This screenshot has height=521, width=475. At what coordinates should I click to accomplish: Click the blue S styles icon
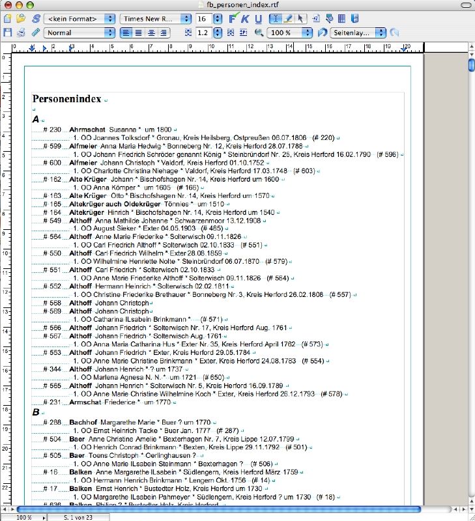(x=35, y=18)
